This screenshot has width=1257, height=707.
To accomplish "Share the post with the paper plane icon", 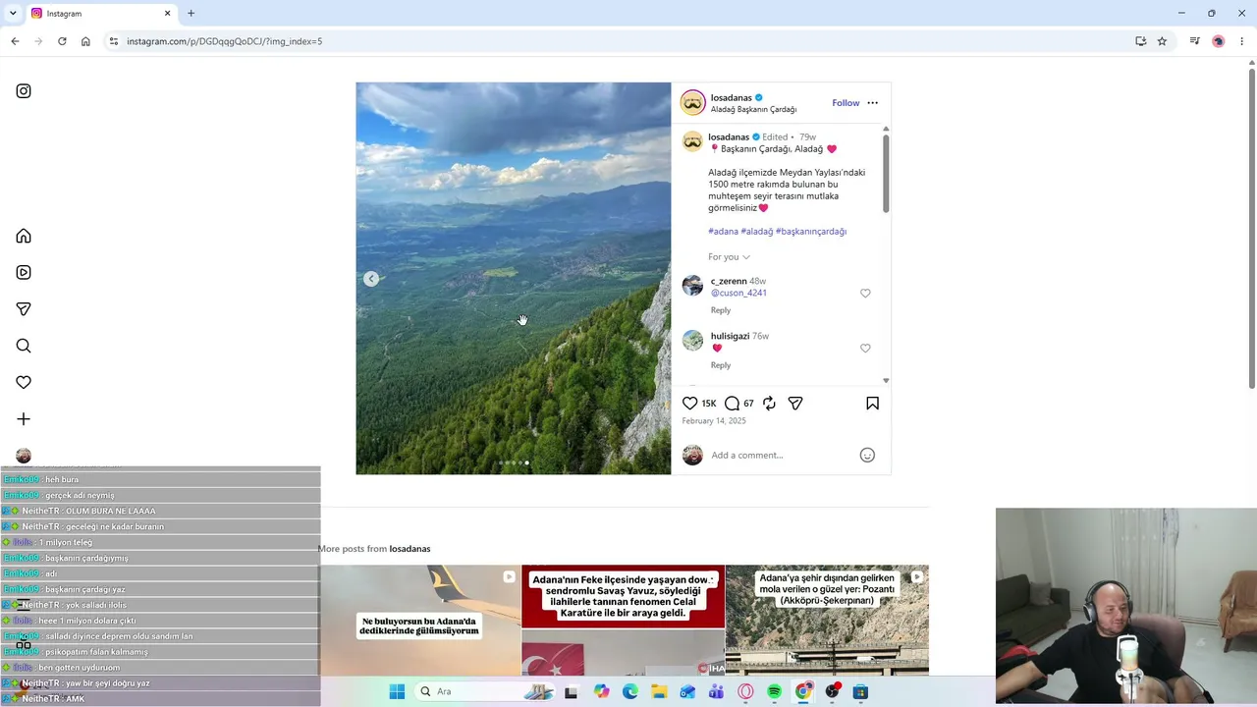I will point(795,404).
